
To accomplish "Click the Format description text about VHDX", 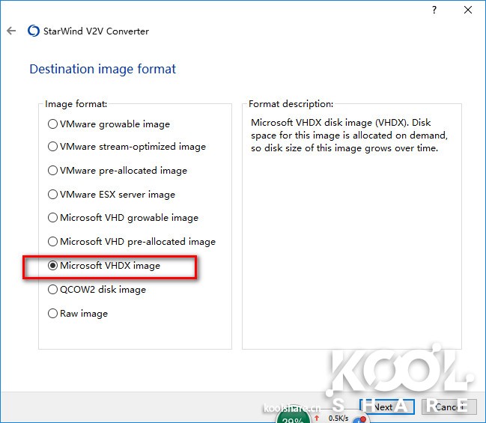I will coord(349,135).
